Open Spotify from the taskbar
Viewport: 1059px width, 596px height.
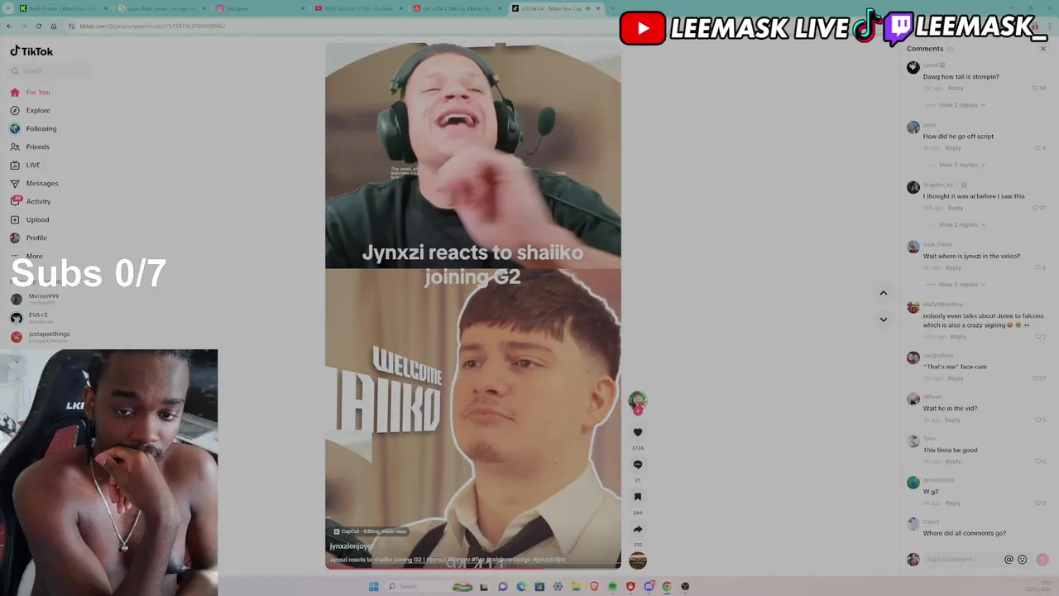click(x=612, y=586)
